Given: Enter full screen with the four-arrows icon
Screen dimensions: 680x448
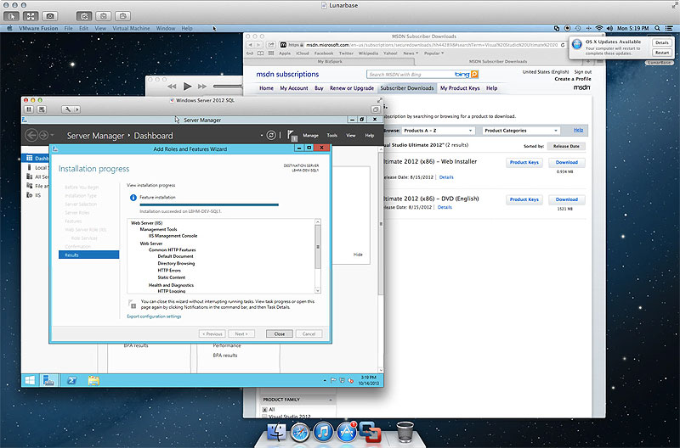Looking at the screenshot, I should click(31, 16).
